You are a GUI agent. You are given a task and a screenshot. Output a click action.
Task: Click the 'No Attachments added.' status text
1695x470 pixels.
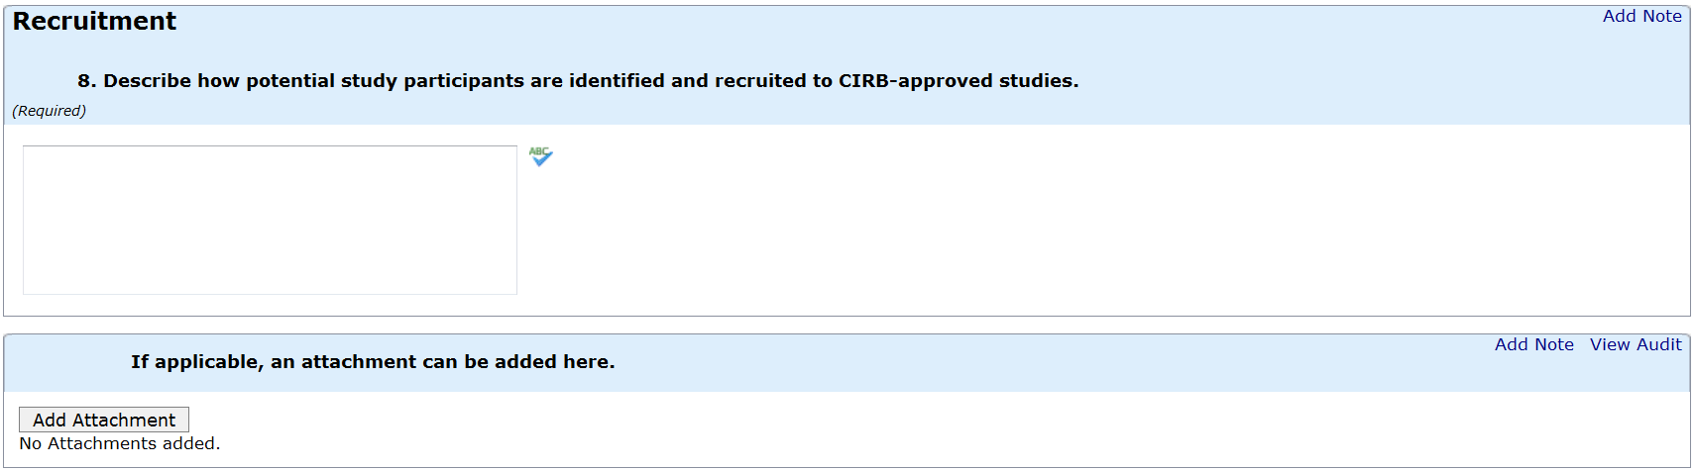pyautogui.click(x=120, y=443)
